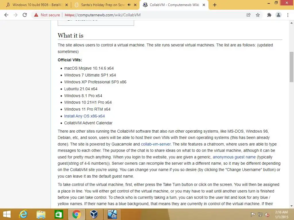Viewport: 294px width, 220px height.
Task: Click the macOS Mojave 10.14.6 x64 list item
Action: [x=89, y=68]
